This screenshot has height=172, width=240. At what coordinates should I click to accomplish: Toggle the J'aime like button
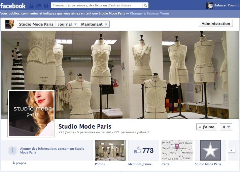(206, 127)
